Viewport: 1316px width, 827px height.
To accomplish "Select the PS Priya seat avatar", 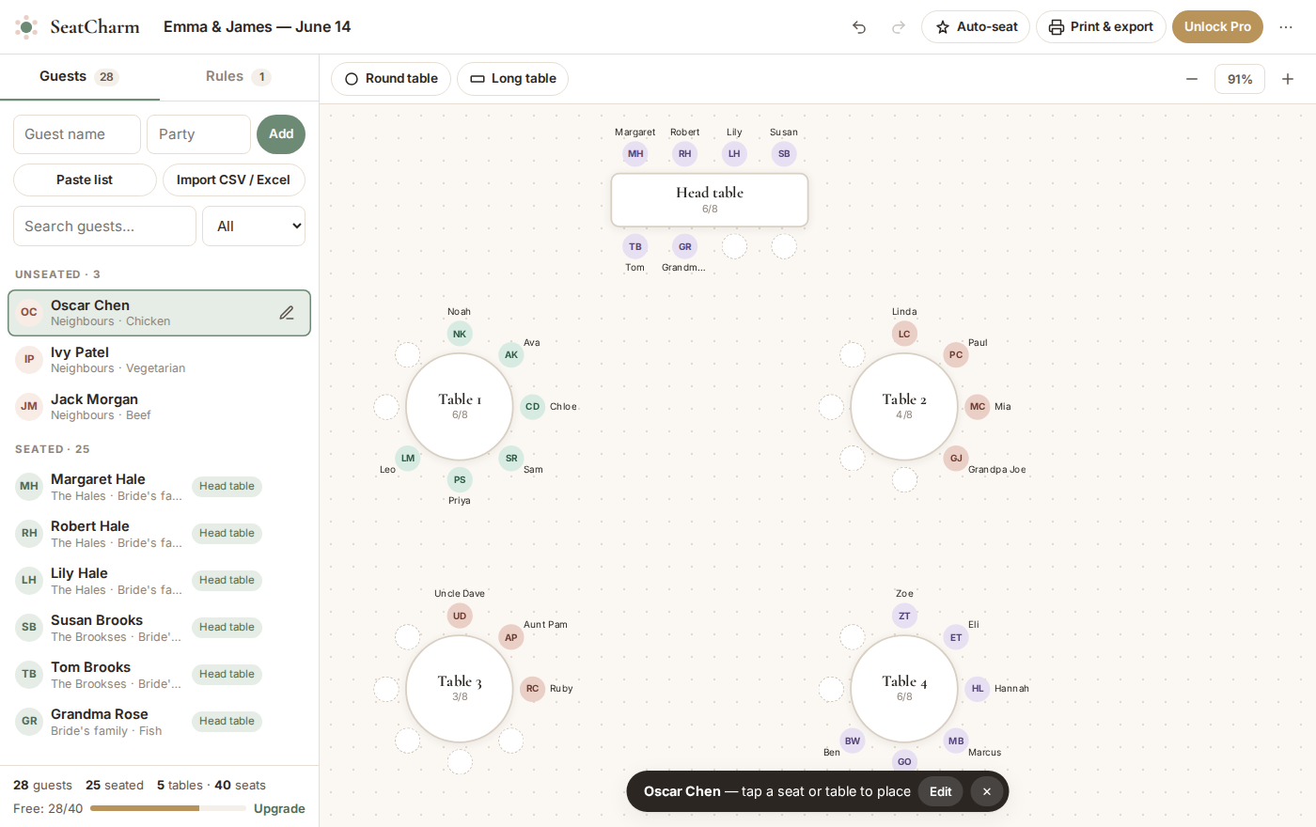I will (460, 479).
